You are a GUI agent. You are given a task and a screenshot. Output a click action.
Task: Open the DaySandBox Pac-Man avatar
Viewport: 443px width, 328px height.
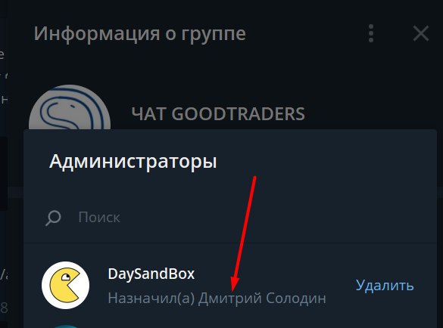pyautogui.click(x=66, y=285)
